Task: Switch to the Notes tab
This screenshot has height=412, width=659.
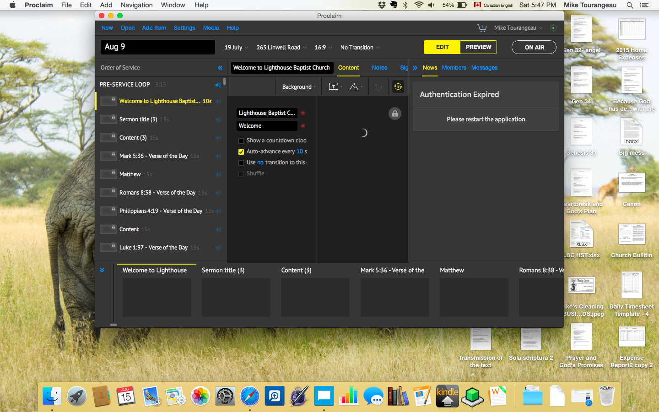Action: tap(379, 68)
